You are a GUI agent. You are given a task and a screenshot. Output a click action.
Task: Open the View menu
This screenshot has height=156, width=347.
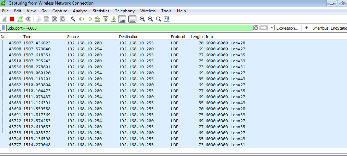click(x=31, y=11)
